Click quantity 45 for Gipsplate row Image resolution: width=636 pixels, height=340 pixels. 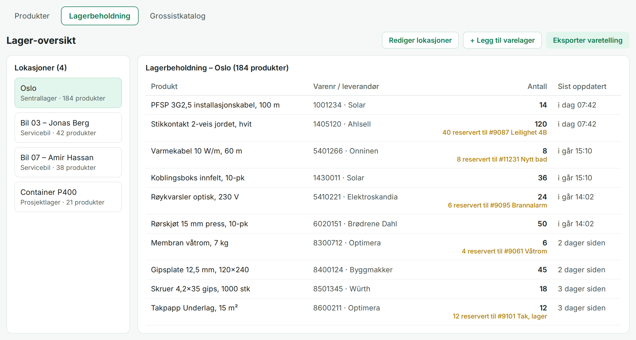pyautogui.click(x=542, y=270)
